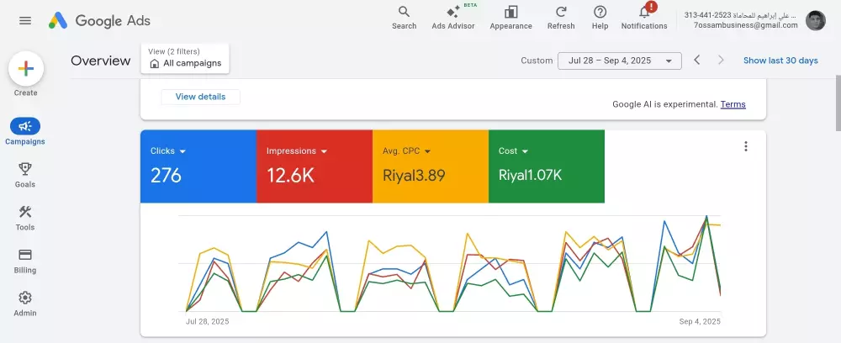The height and width of the screenshot is (343, 841).
Task: Change the Avg. CPC metric dropdown
Action: point(406,151)
